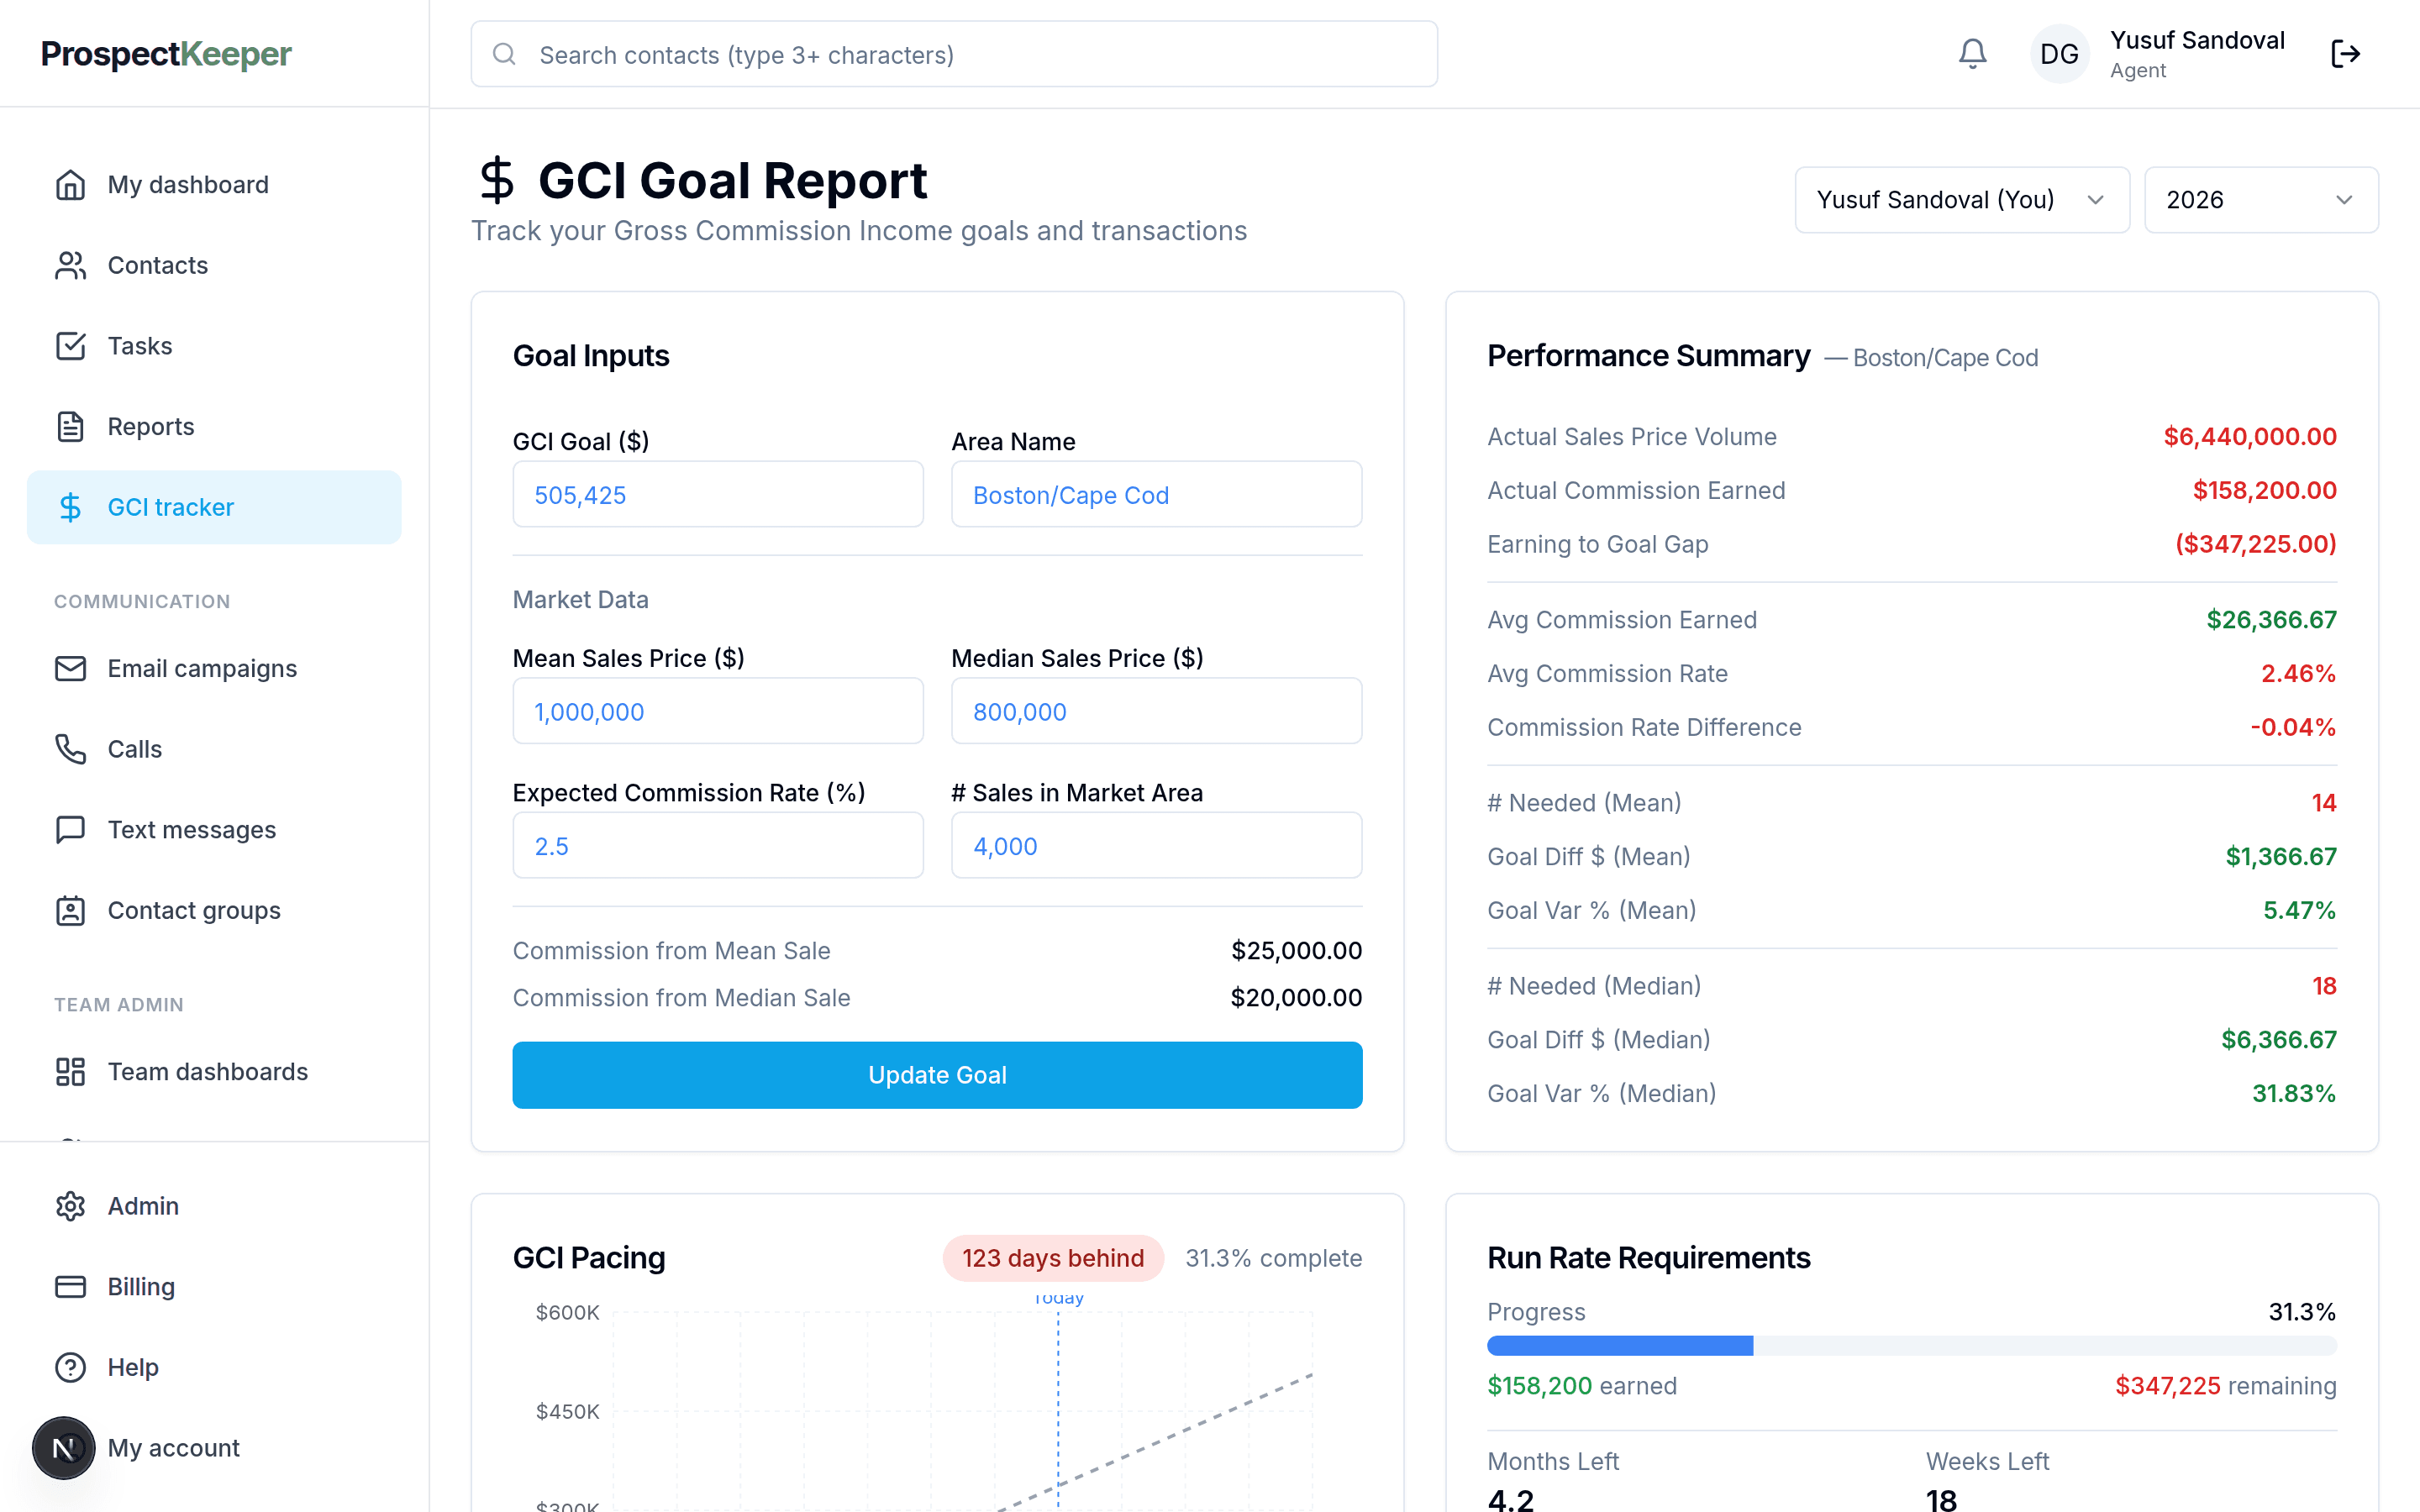Click the Calls phone icon
2420x1512 pixels.
(70, 749)
